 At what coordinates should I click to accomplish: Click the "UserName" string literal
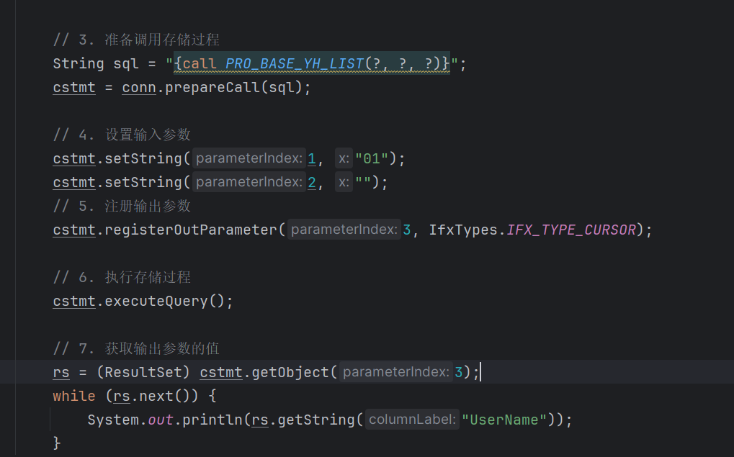coord(504,420)
